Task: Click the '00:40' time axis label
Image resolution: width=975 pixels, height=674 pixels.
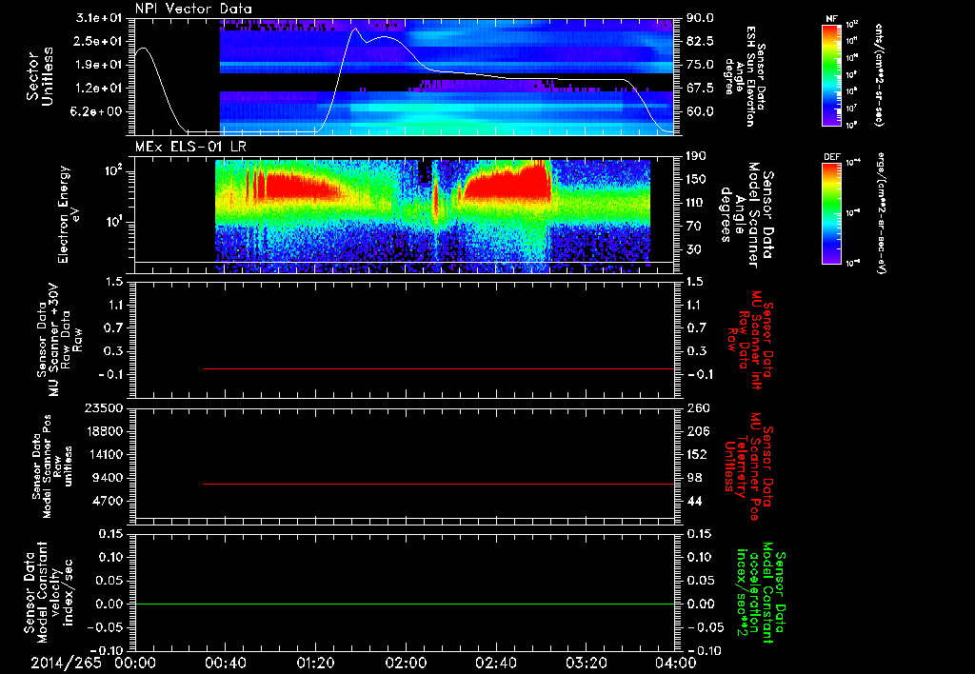Action: pos(225,663)
